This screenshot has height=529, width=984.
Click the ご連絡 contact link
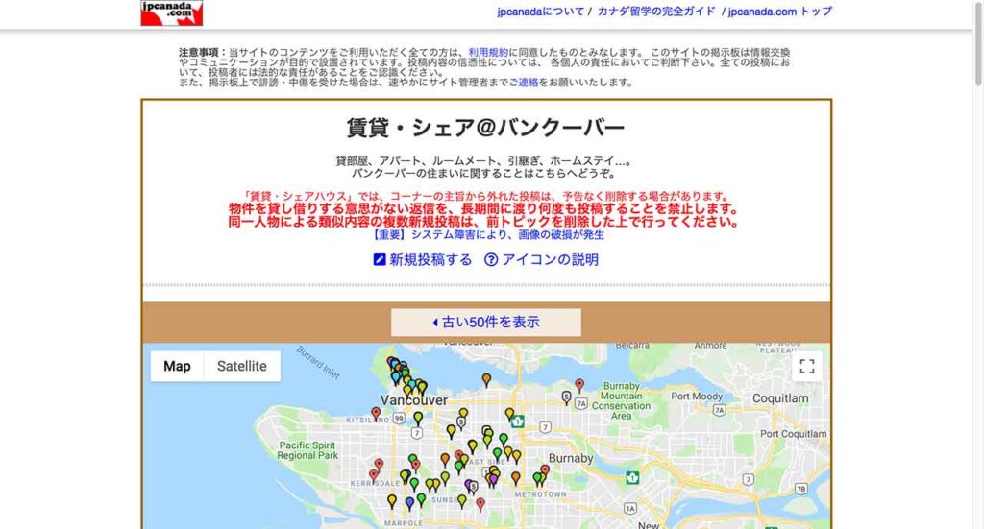click(x=524, y=83)
